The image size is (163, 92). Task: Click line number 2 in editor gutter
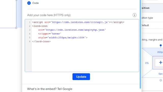pos(30,26)
